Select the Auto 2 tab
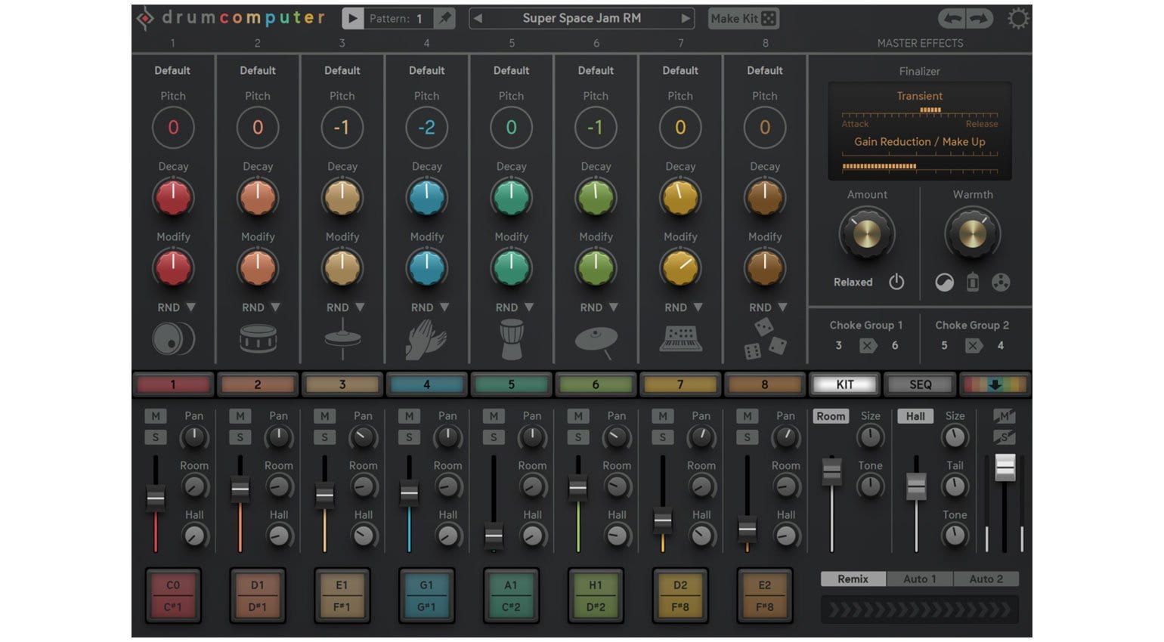Viewport: 1164px width, 642px height. coord(986,579)
